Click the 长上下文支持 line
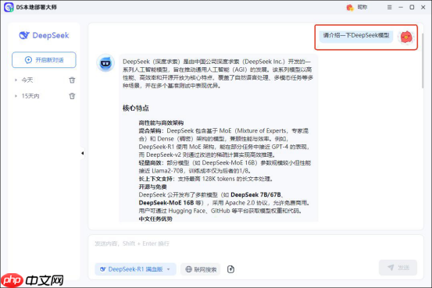Viewport: 432px width, 288px height. [x=206, y=179]
